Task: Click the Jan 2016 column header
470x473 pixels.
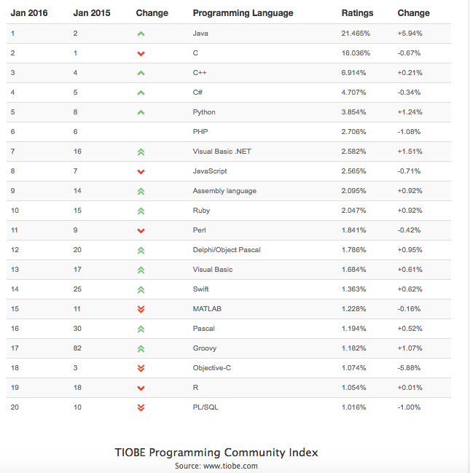Action: pyautogui.click(x=29, y=13)
